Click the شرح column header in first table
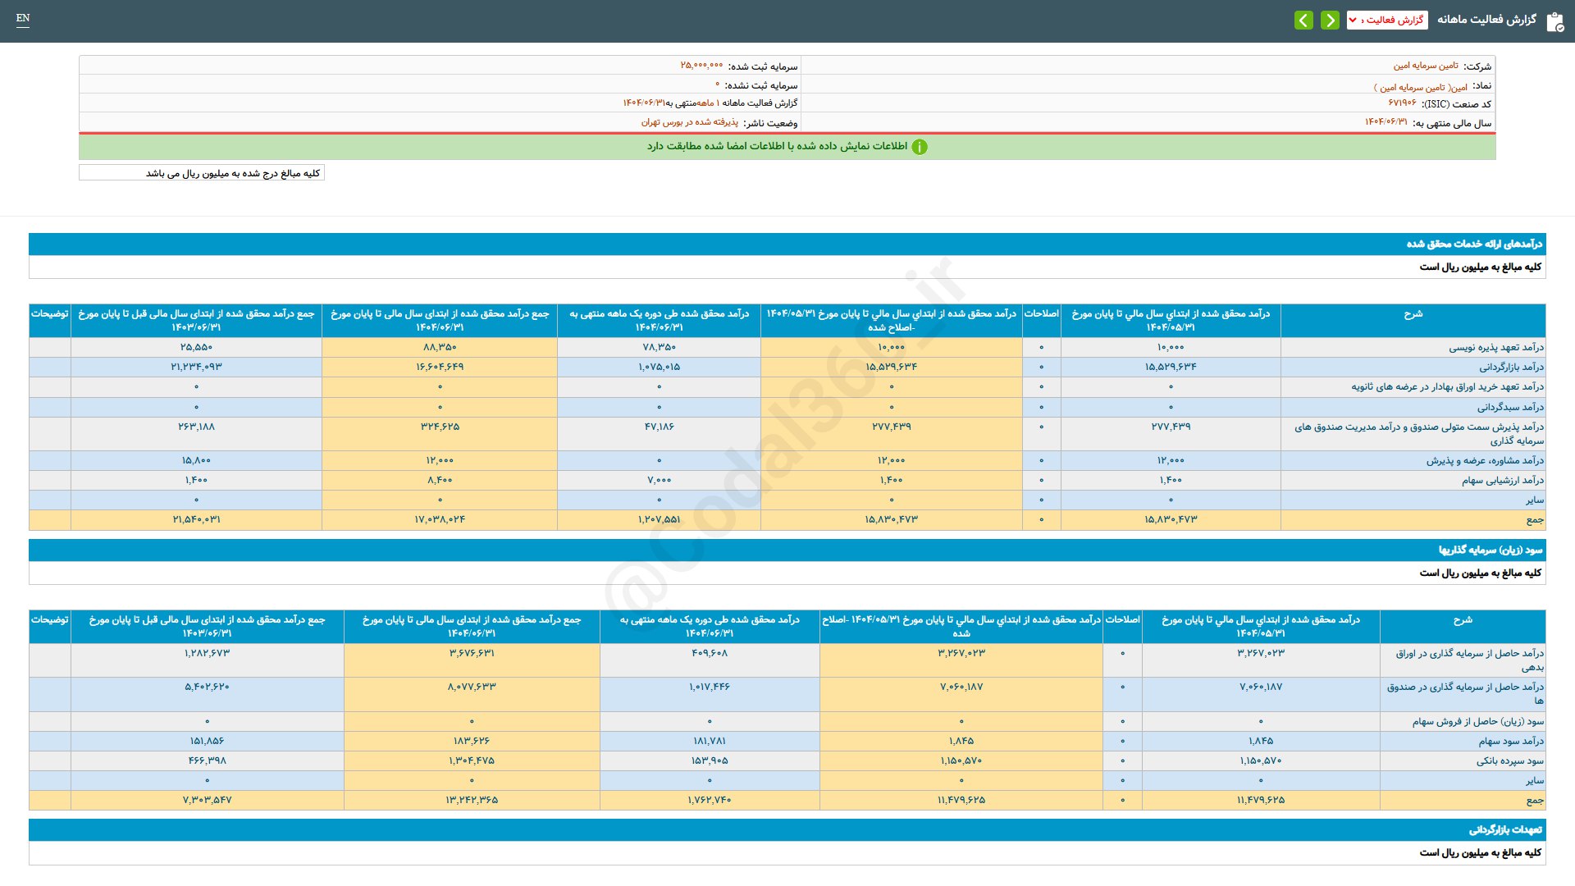The image size is (1575, 886). pos(1413,314)
